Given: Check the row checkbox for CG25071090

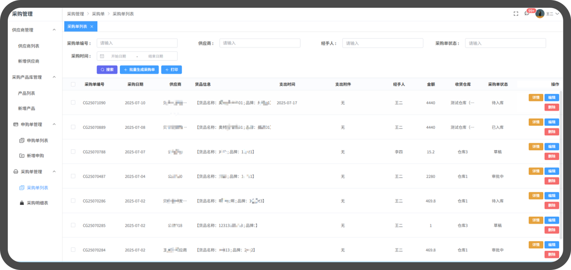Looking at the screenshot, I should (73, 102).
